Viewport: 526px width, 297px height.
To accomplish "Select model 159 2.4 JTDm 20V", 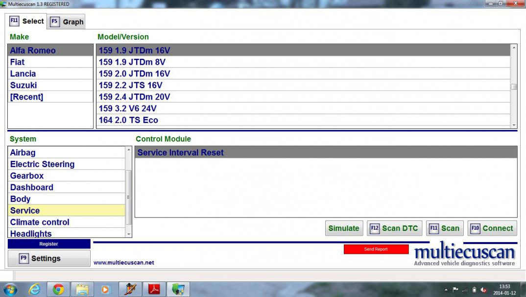I will (304, 97).
